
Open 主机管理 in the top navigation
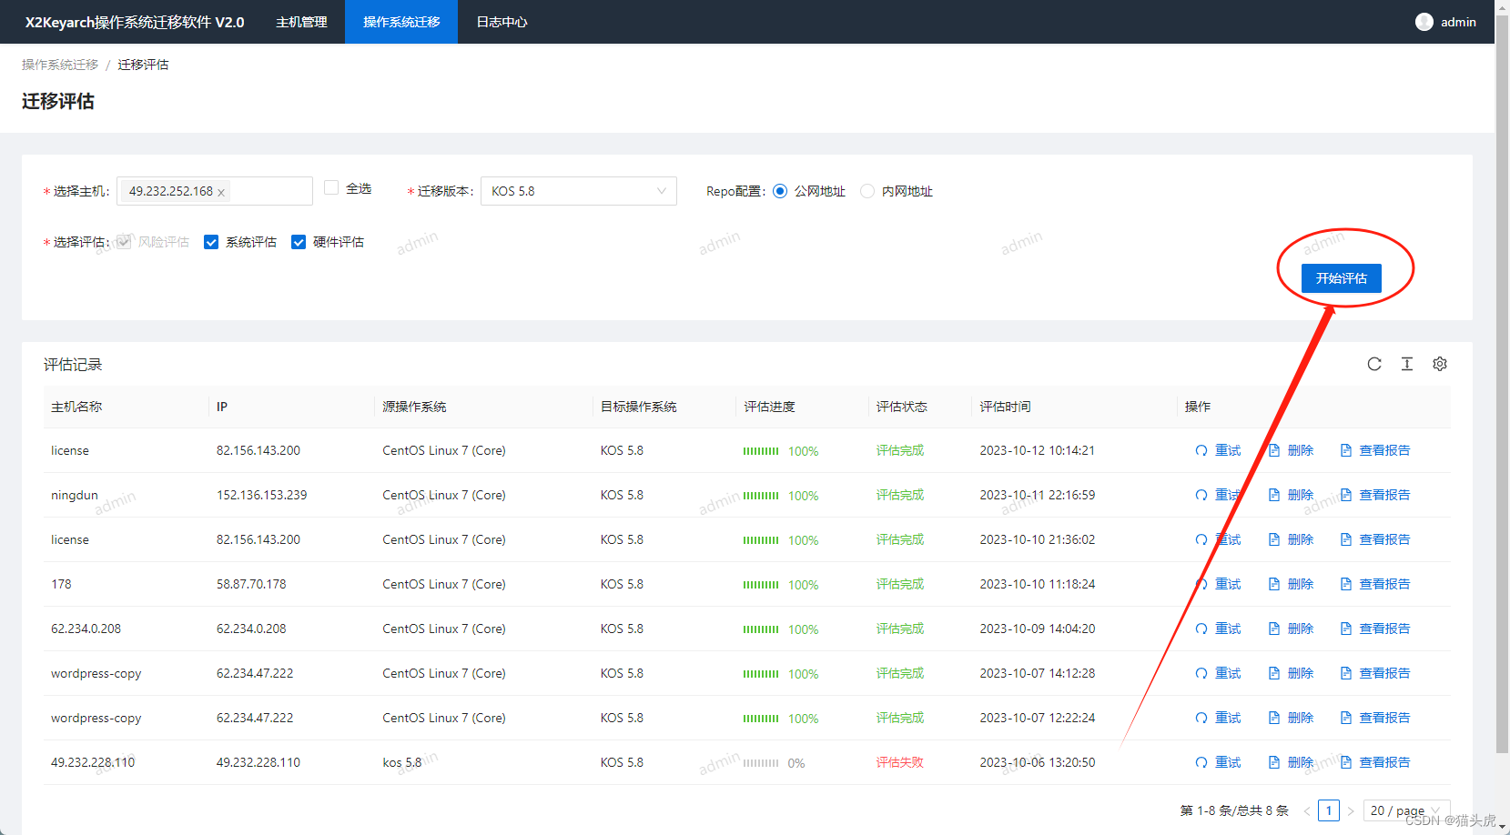[301, 22]
